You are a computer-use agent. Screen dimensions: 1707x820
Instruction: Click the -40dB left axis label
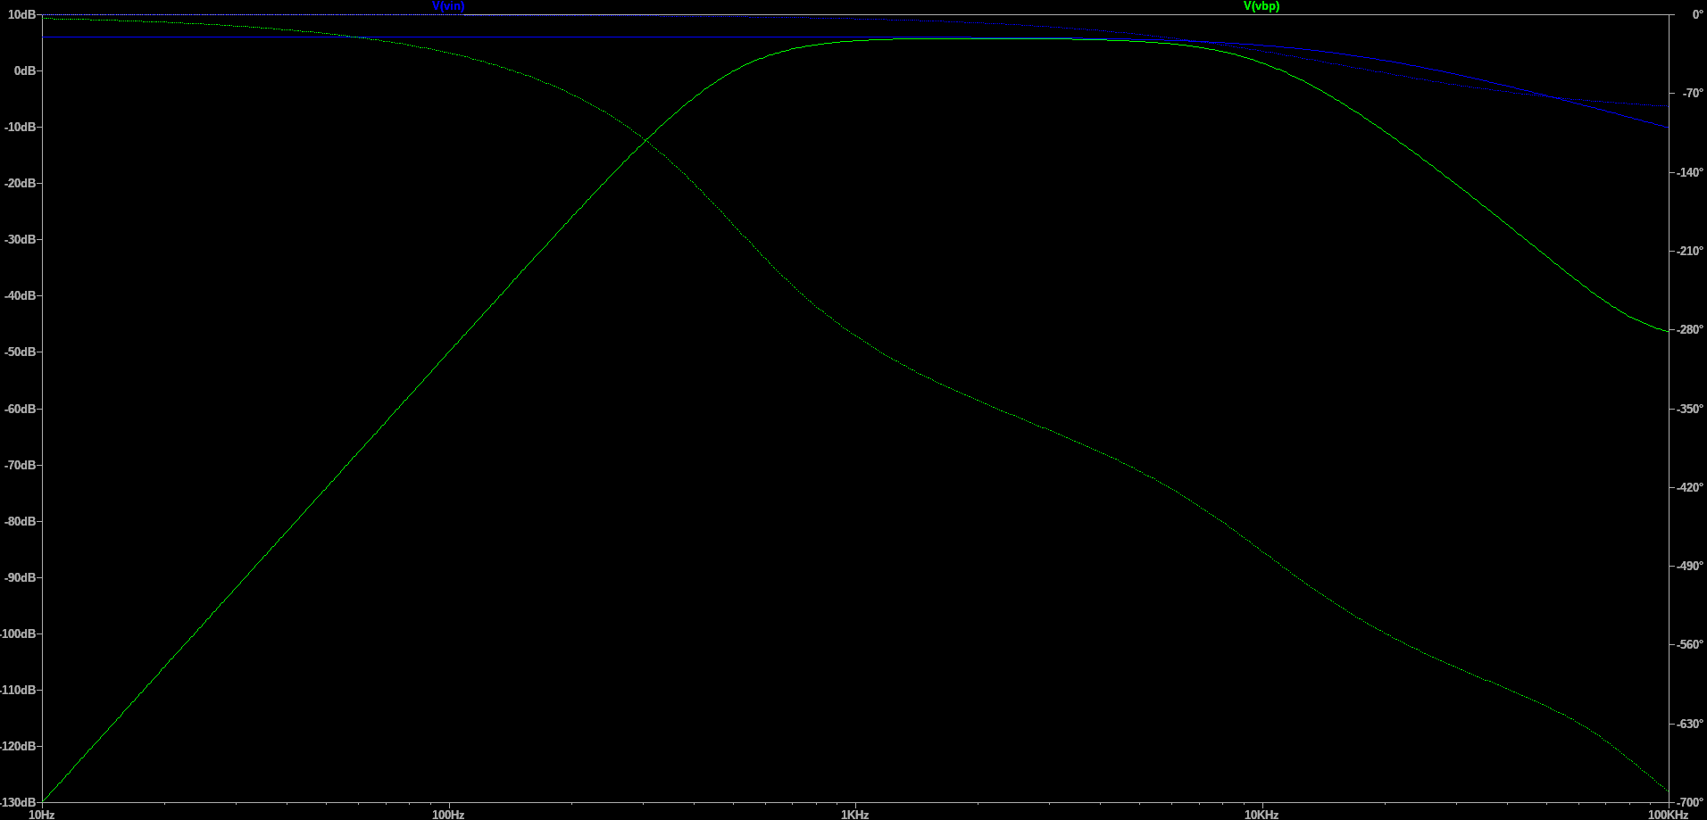tap(21, 295)
